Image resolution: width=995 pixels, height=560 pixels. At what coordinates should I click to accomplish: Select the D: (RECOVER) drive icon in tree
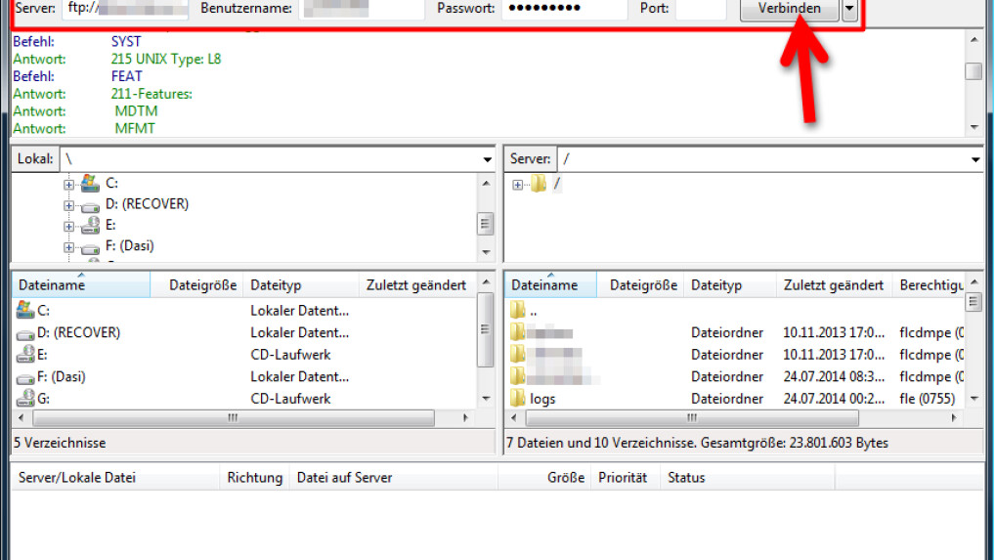(x=90, y=205)
